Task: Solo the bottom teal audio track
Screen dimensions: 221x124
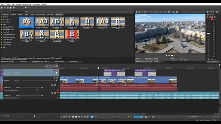Action: point(55,93)
